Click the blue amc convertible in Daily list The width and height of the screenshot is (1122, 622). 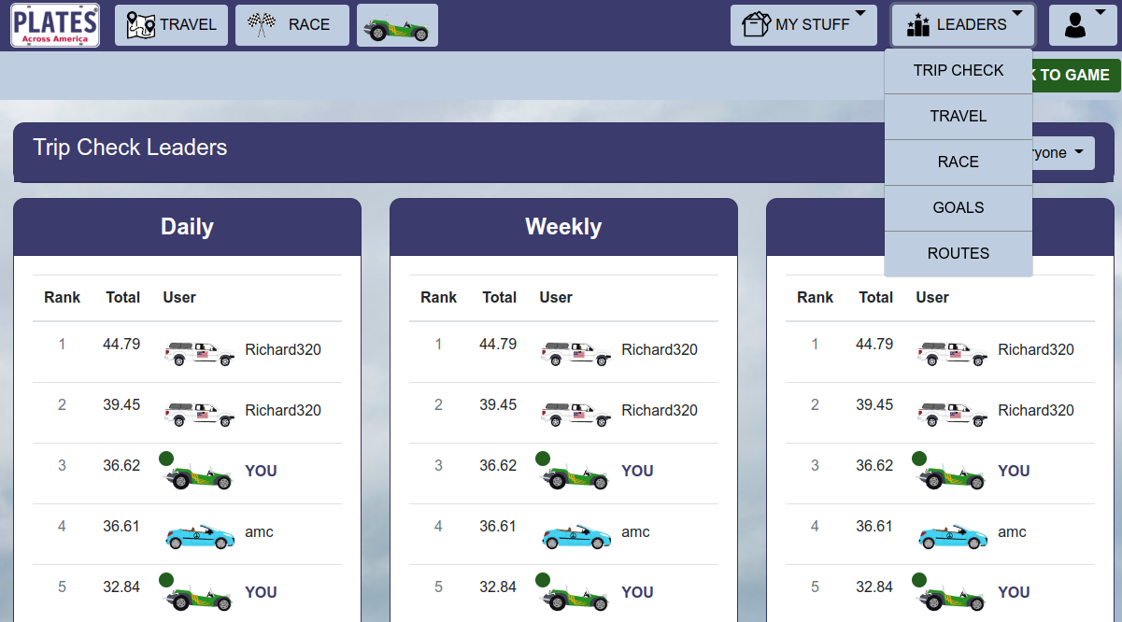[x=199, y=536]
